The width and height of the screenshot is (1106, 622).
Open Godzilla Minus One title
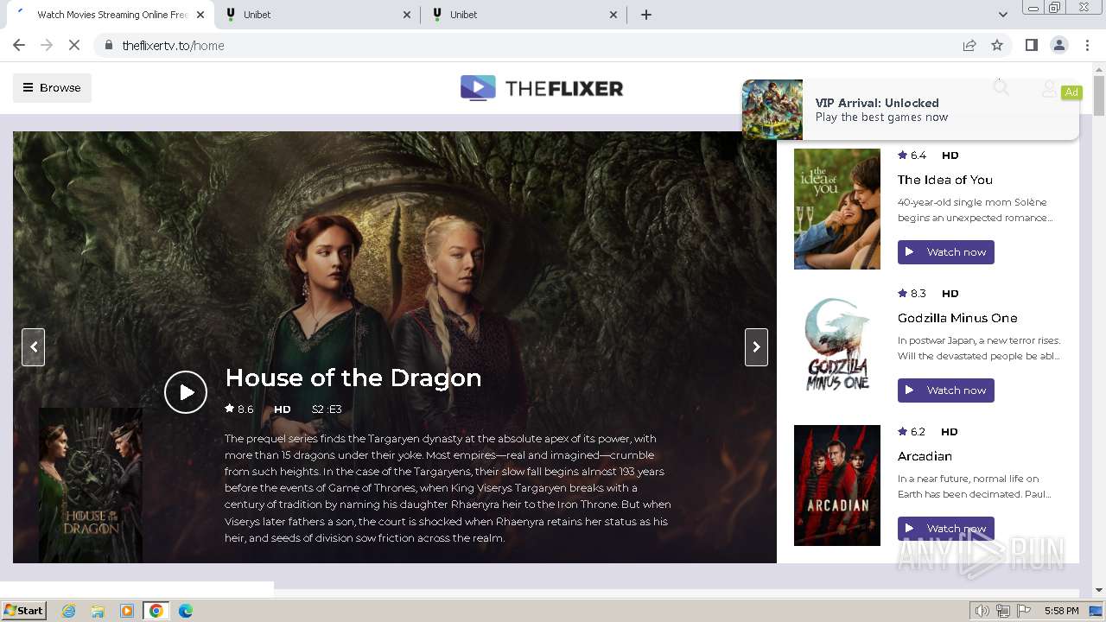(957, 318)
